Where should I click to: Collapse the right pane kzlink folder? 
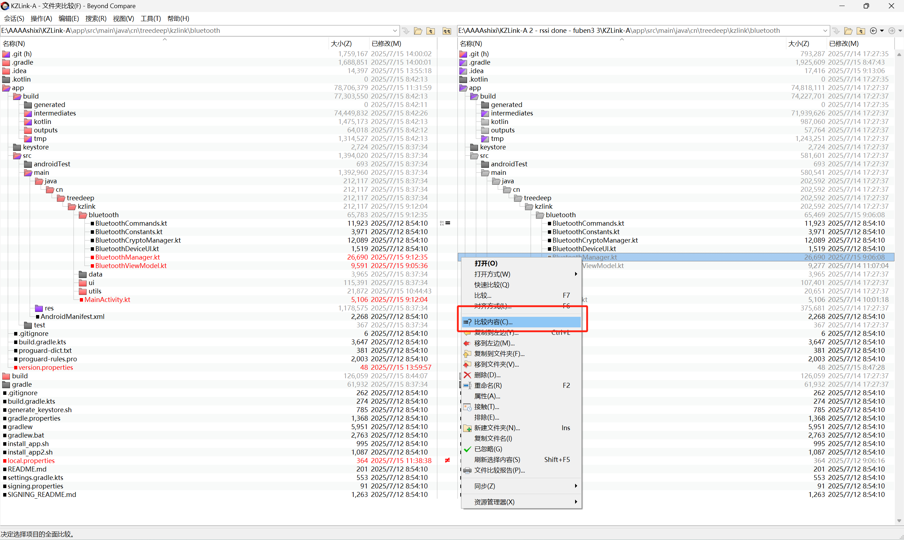coord(529,207)
